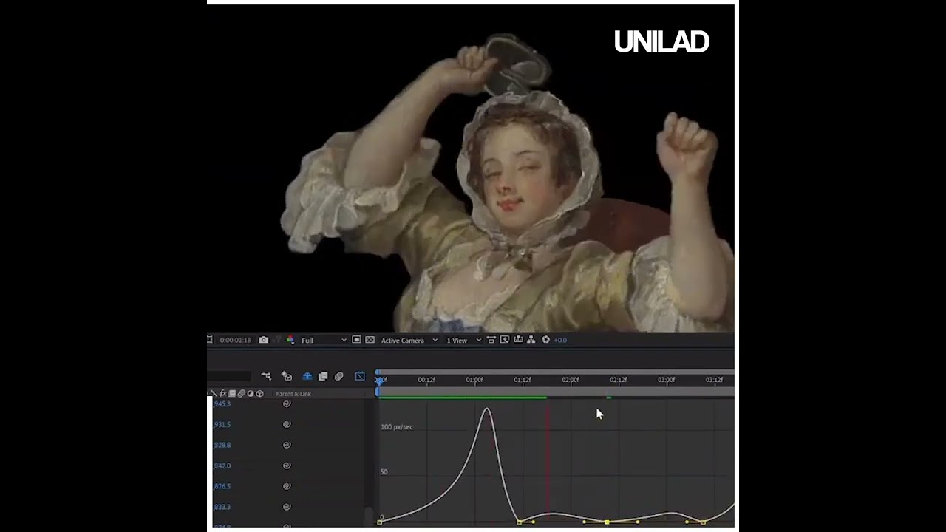Open the composition mini-flowchart icon in timeline
The width and height of the screenshot is (946, 532).
click(266, 376)
